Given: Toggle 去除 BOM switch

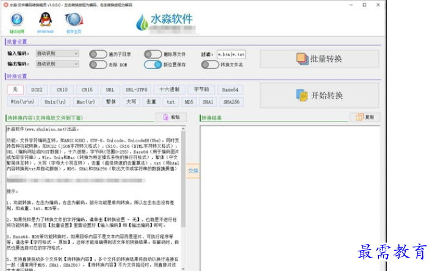Looking at the screenshot, I should (98, 65).
